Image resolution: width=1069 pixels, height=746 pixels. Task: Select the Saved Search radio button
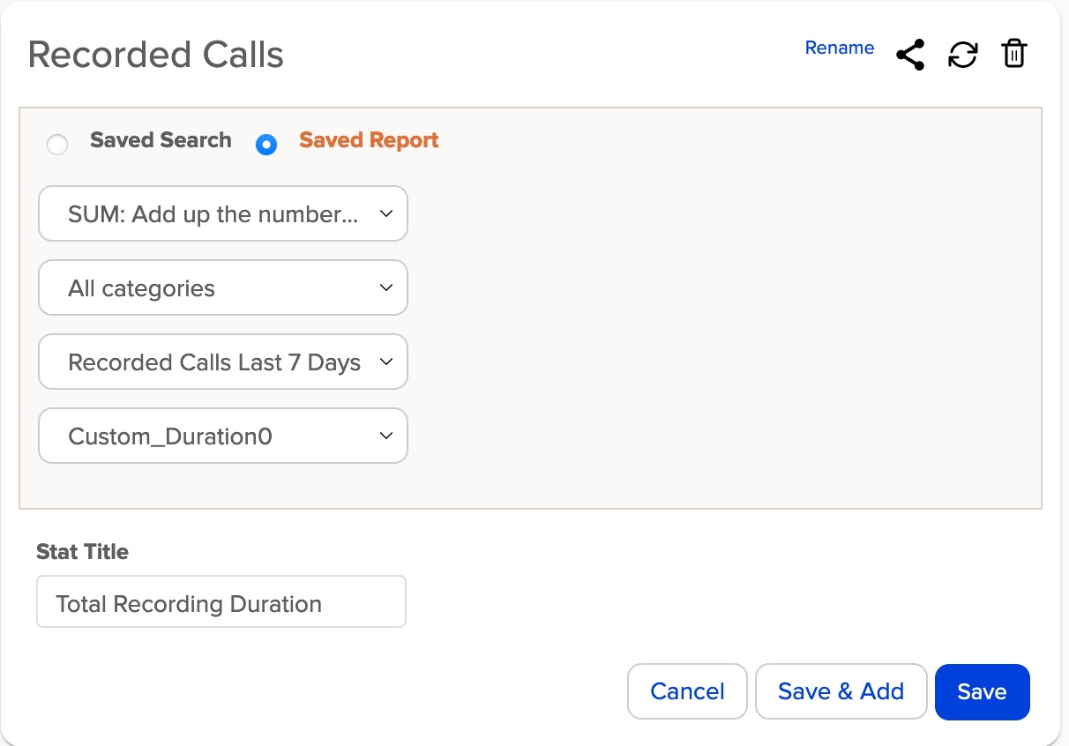coord(57,144)
